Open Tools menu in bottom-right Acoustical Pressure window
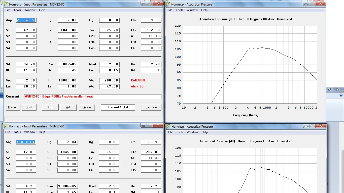 [180, 132]
